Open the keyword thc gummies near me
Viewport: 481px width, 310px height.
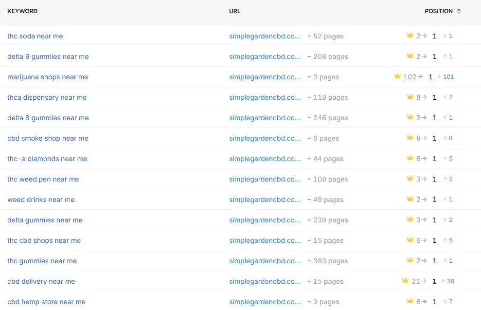[42, 261]
